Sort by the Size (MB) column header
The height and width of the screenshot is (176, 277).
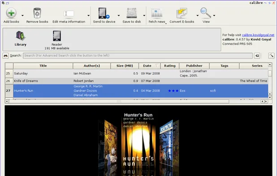coord(125,66)
